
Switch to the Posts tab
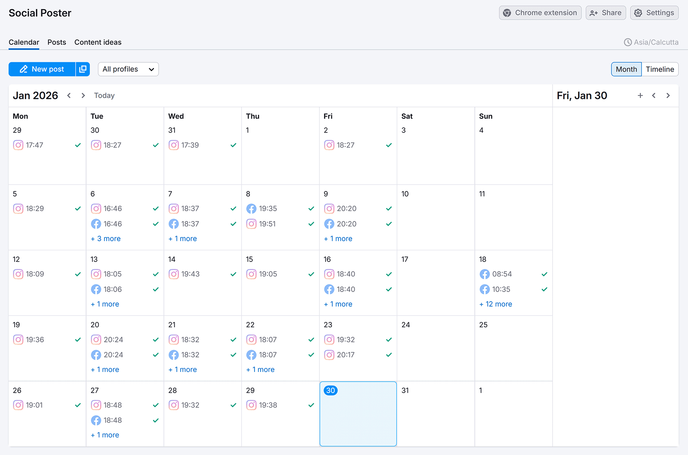57,42
